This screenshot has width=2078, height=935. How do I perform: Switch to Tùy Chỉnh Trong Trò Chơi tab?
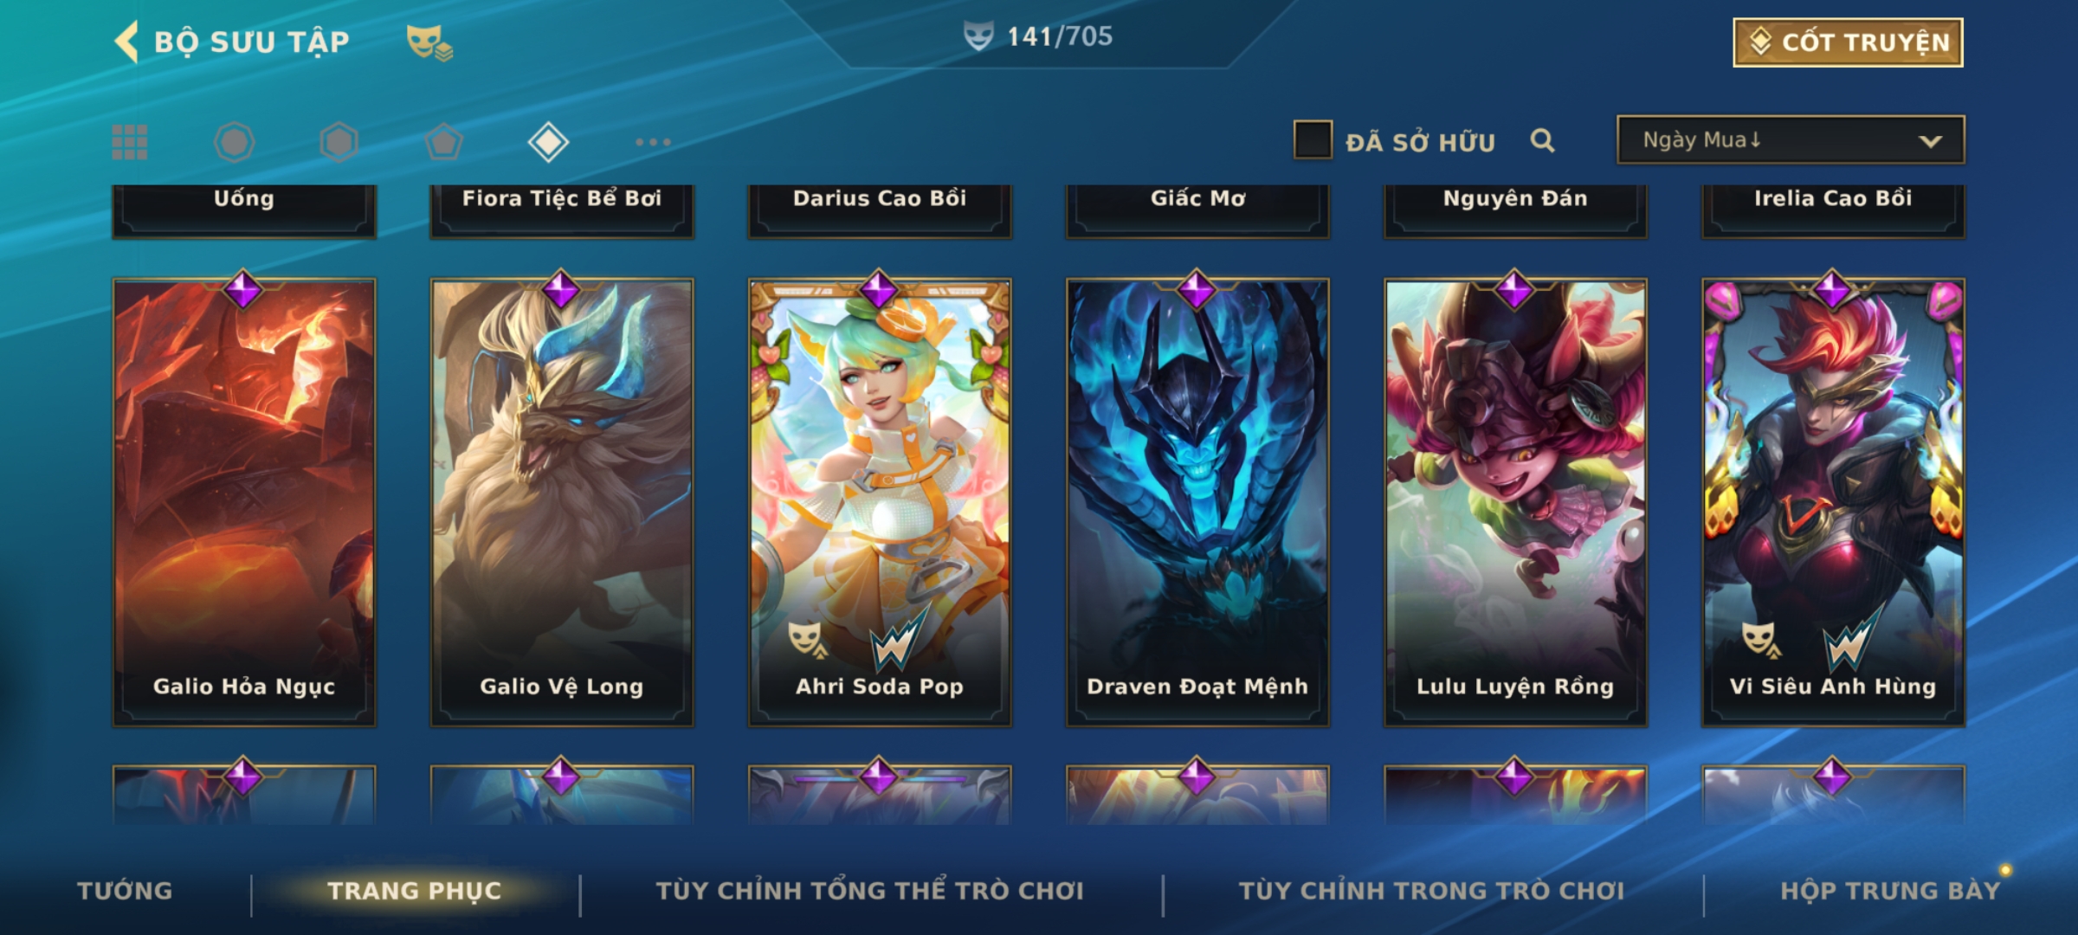pyautogui.click(x=1431, y=891)
